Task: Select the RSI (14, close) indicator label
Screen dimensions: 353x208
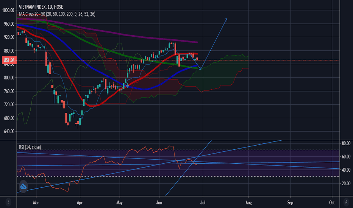Action: point(30,147)
